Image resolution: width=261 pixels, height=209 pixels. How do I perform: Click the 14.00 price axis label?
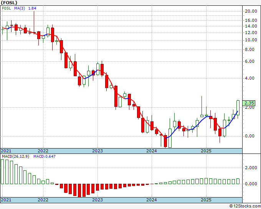click(x=251, y=26)
